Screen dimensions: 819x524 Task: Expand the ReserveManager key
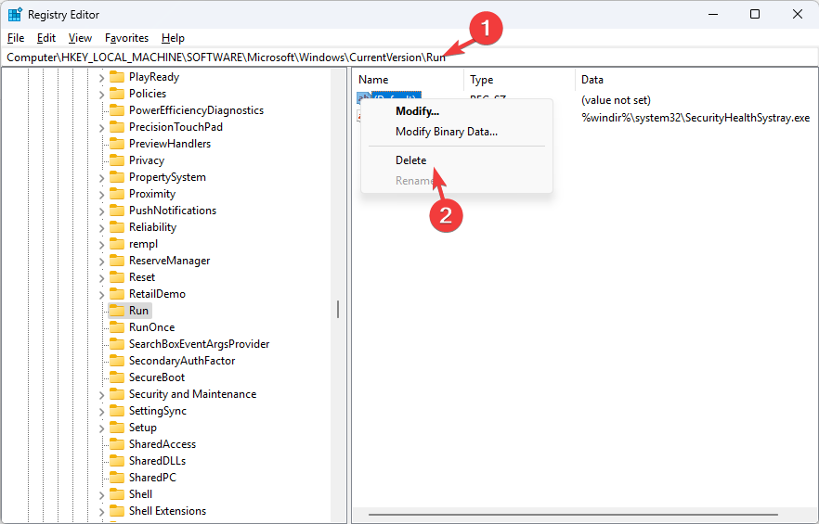click(x=101, y=262)
